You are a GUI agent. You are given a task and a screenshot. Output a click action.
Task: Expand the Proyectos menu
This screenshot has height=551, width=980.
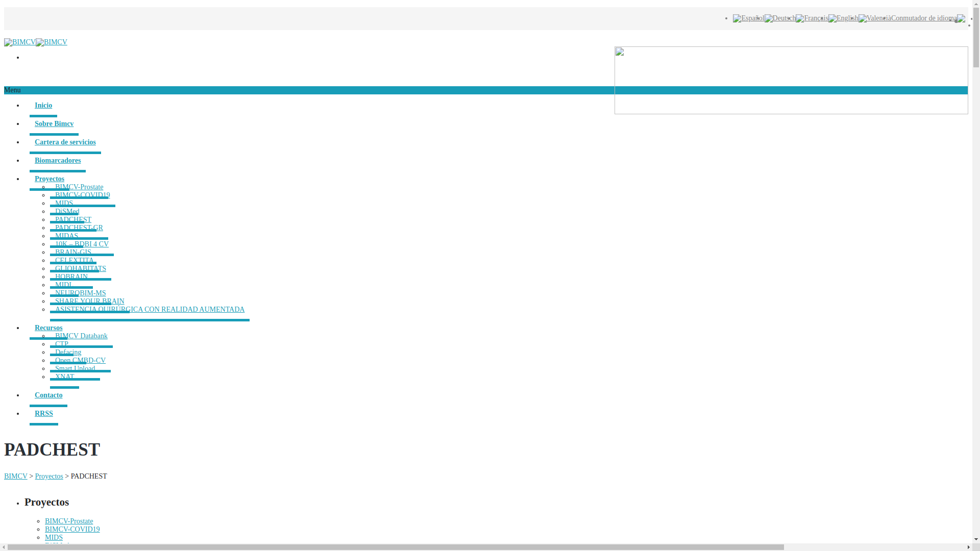tap(50, 179)
